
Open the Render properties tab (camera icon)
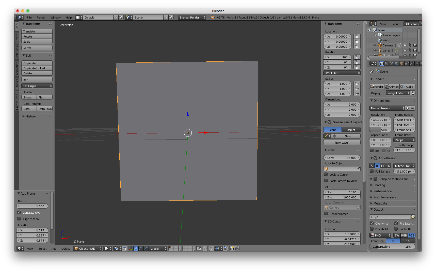tap(382, 64)
